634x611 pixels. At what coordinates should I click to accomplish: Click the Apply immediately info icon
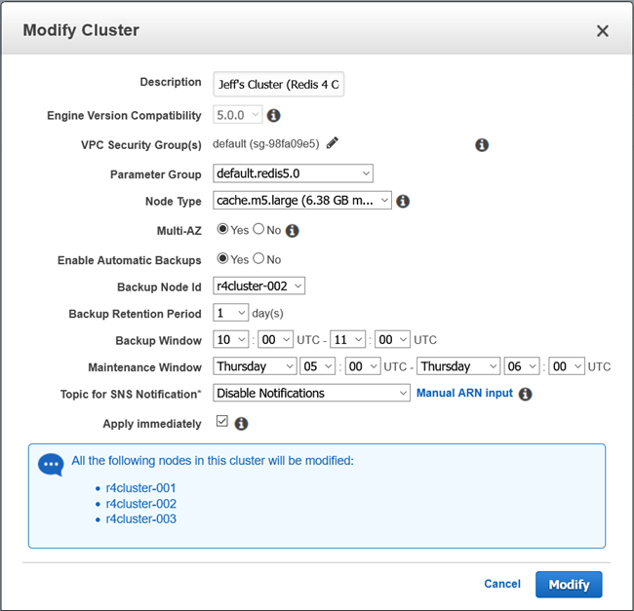[x=241, y=424]
